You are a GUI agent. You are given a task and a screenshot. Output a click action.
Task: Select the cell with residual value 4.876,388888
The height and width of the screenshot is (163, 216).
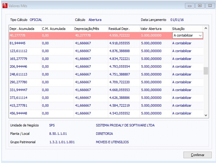point(120,51)
